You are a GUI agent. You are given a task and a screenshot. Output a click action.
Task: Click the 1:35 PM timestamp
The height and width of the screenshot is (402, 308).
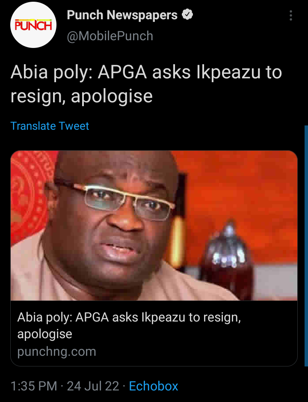34,386
